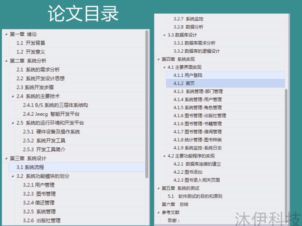Select the 致谢 entry
The image size is (302, 226).
pos(174,220)
